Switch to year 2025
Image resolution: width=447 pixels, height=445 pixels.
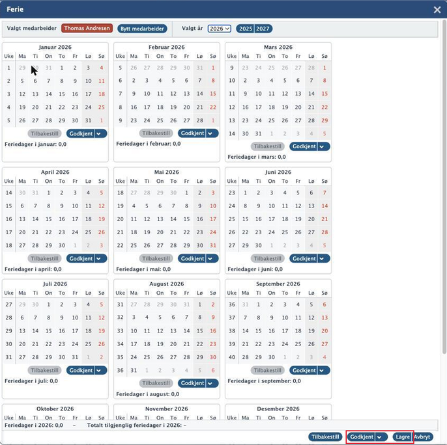(x=245, y=29)
